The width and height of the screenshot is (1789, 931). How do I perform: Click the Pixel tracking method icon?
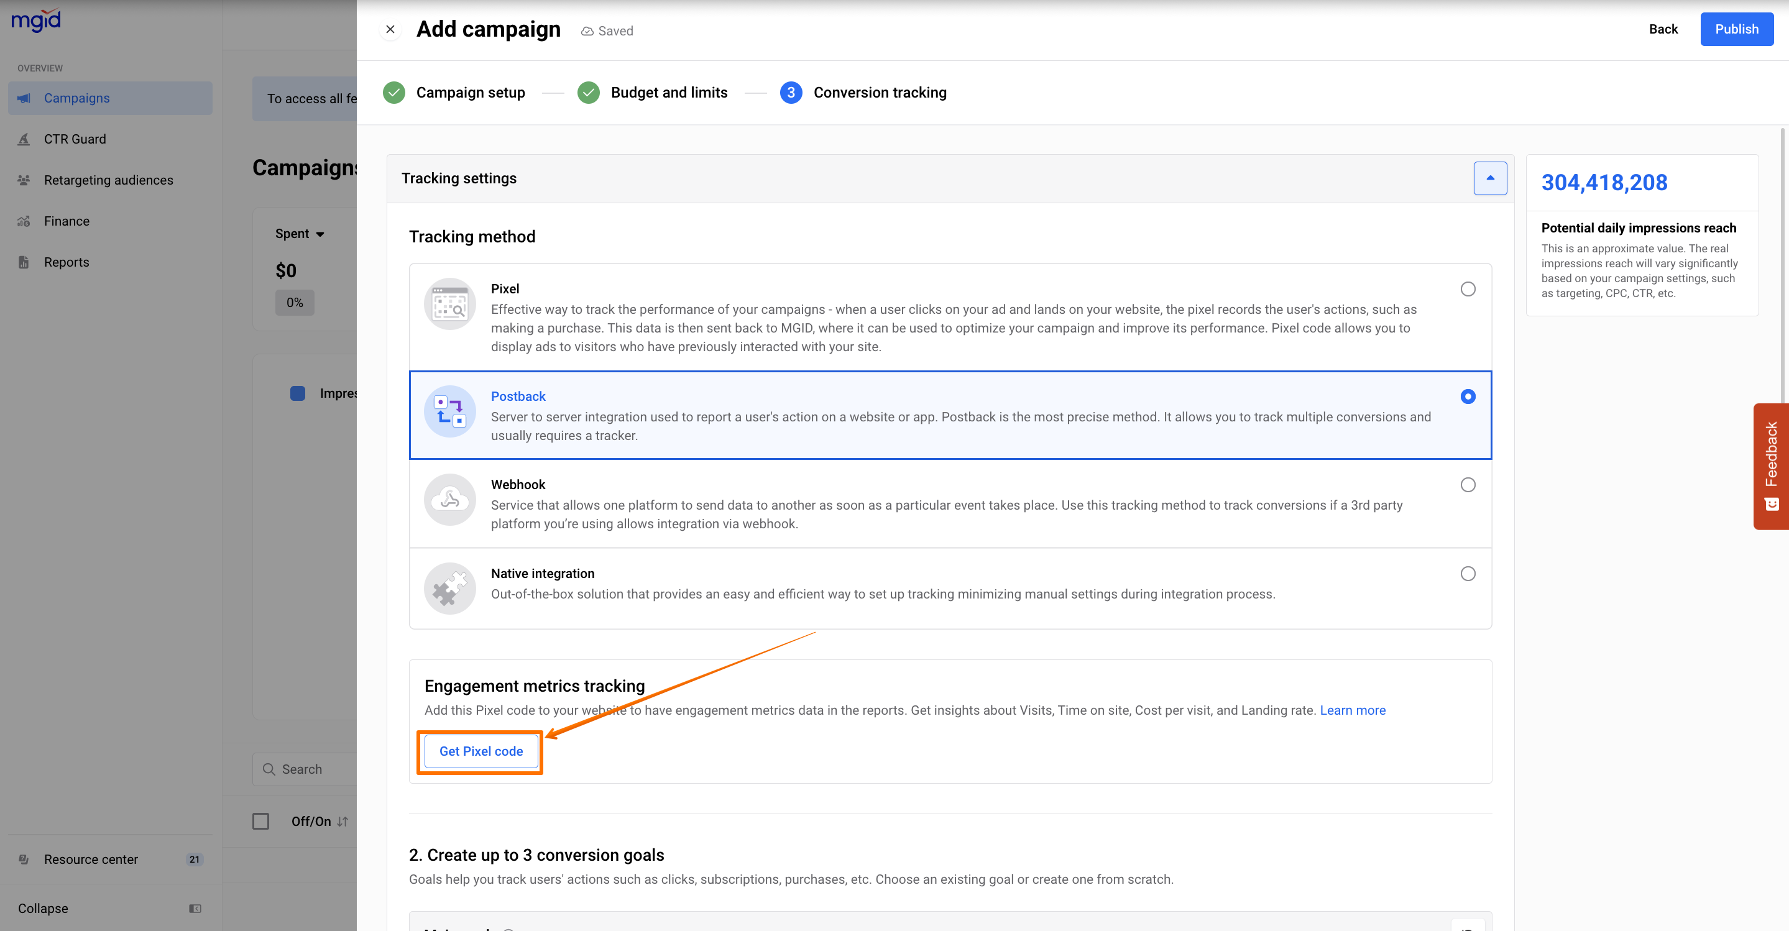point(449,304)
